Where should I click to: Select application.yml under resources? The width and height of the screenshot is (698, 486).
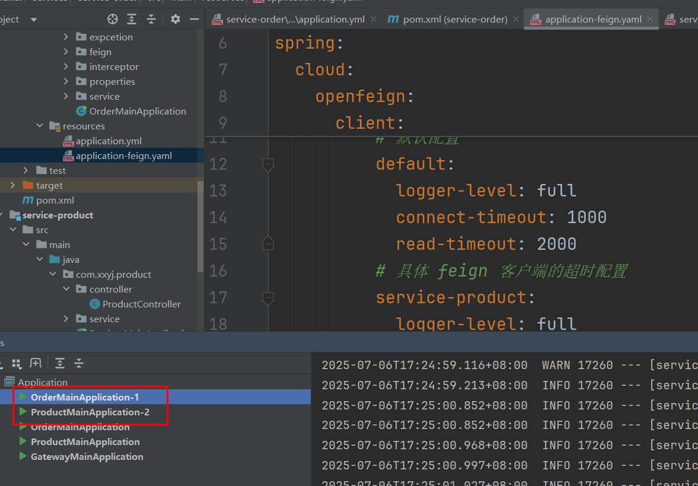point(109,141)
